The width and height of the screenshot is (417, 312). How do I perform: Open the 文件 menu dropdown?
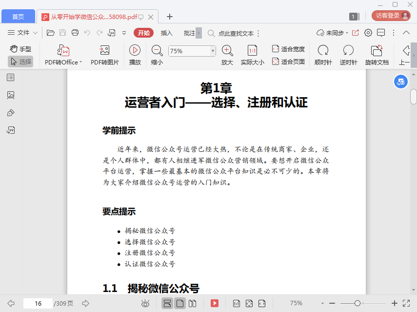coord(23,33)
